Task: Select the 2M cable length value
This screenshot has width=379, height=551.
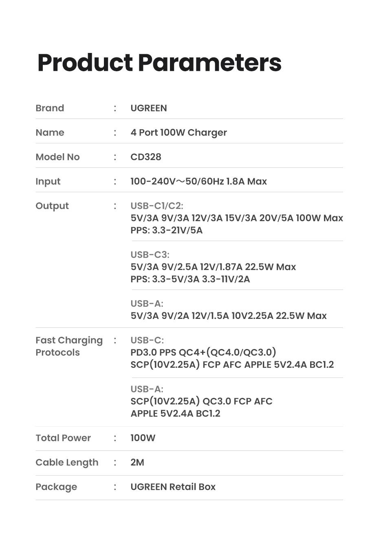Action: tap(137, 462)
